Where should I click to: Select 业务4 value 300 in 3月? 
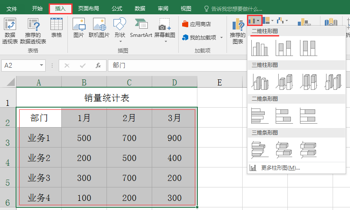(x=174, y=197)
